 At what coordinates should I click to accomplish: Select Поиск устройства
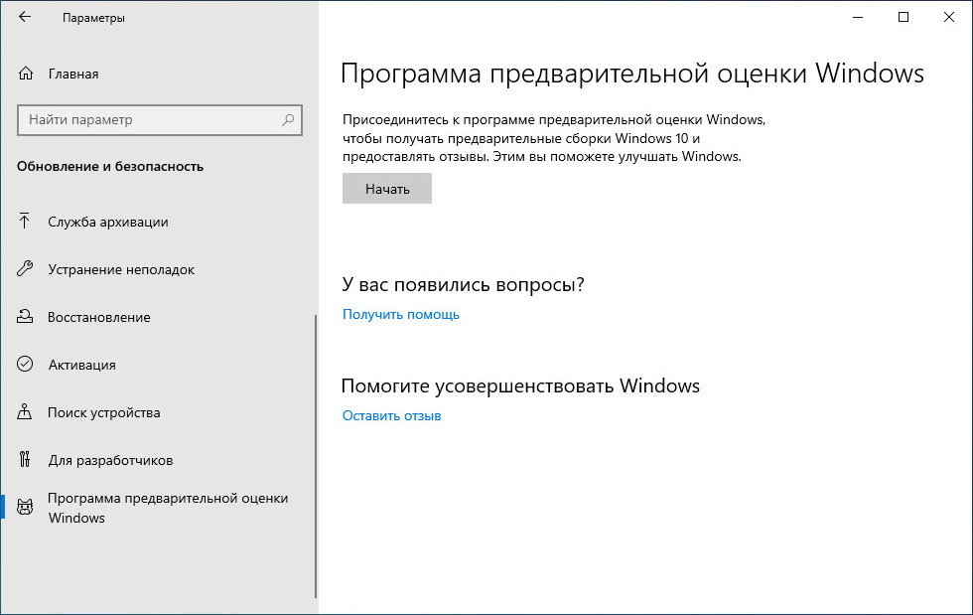point(103,412)
